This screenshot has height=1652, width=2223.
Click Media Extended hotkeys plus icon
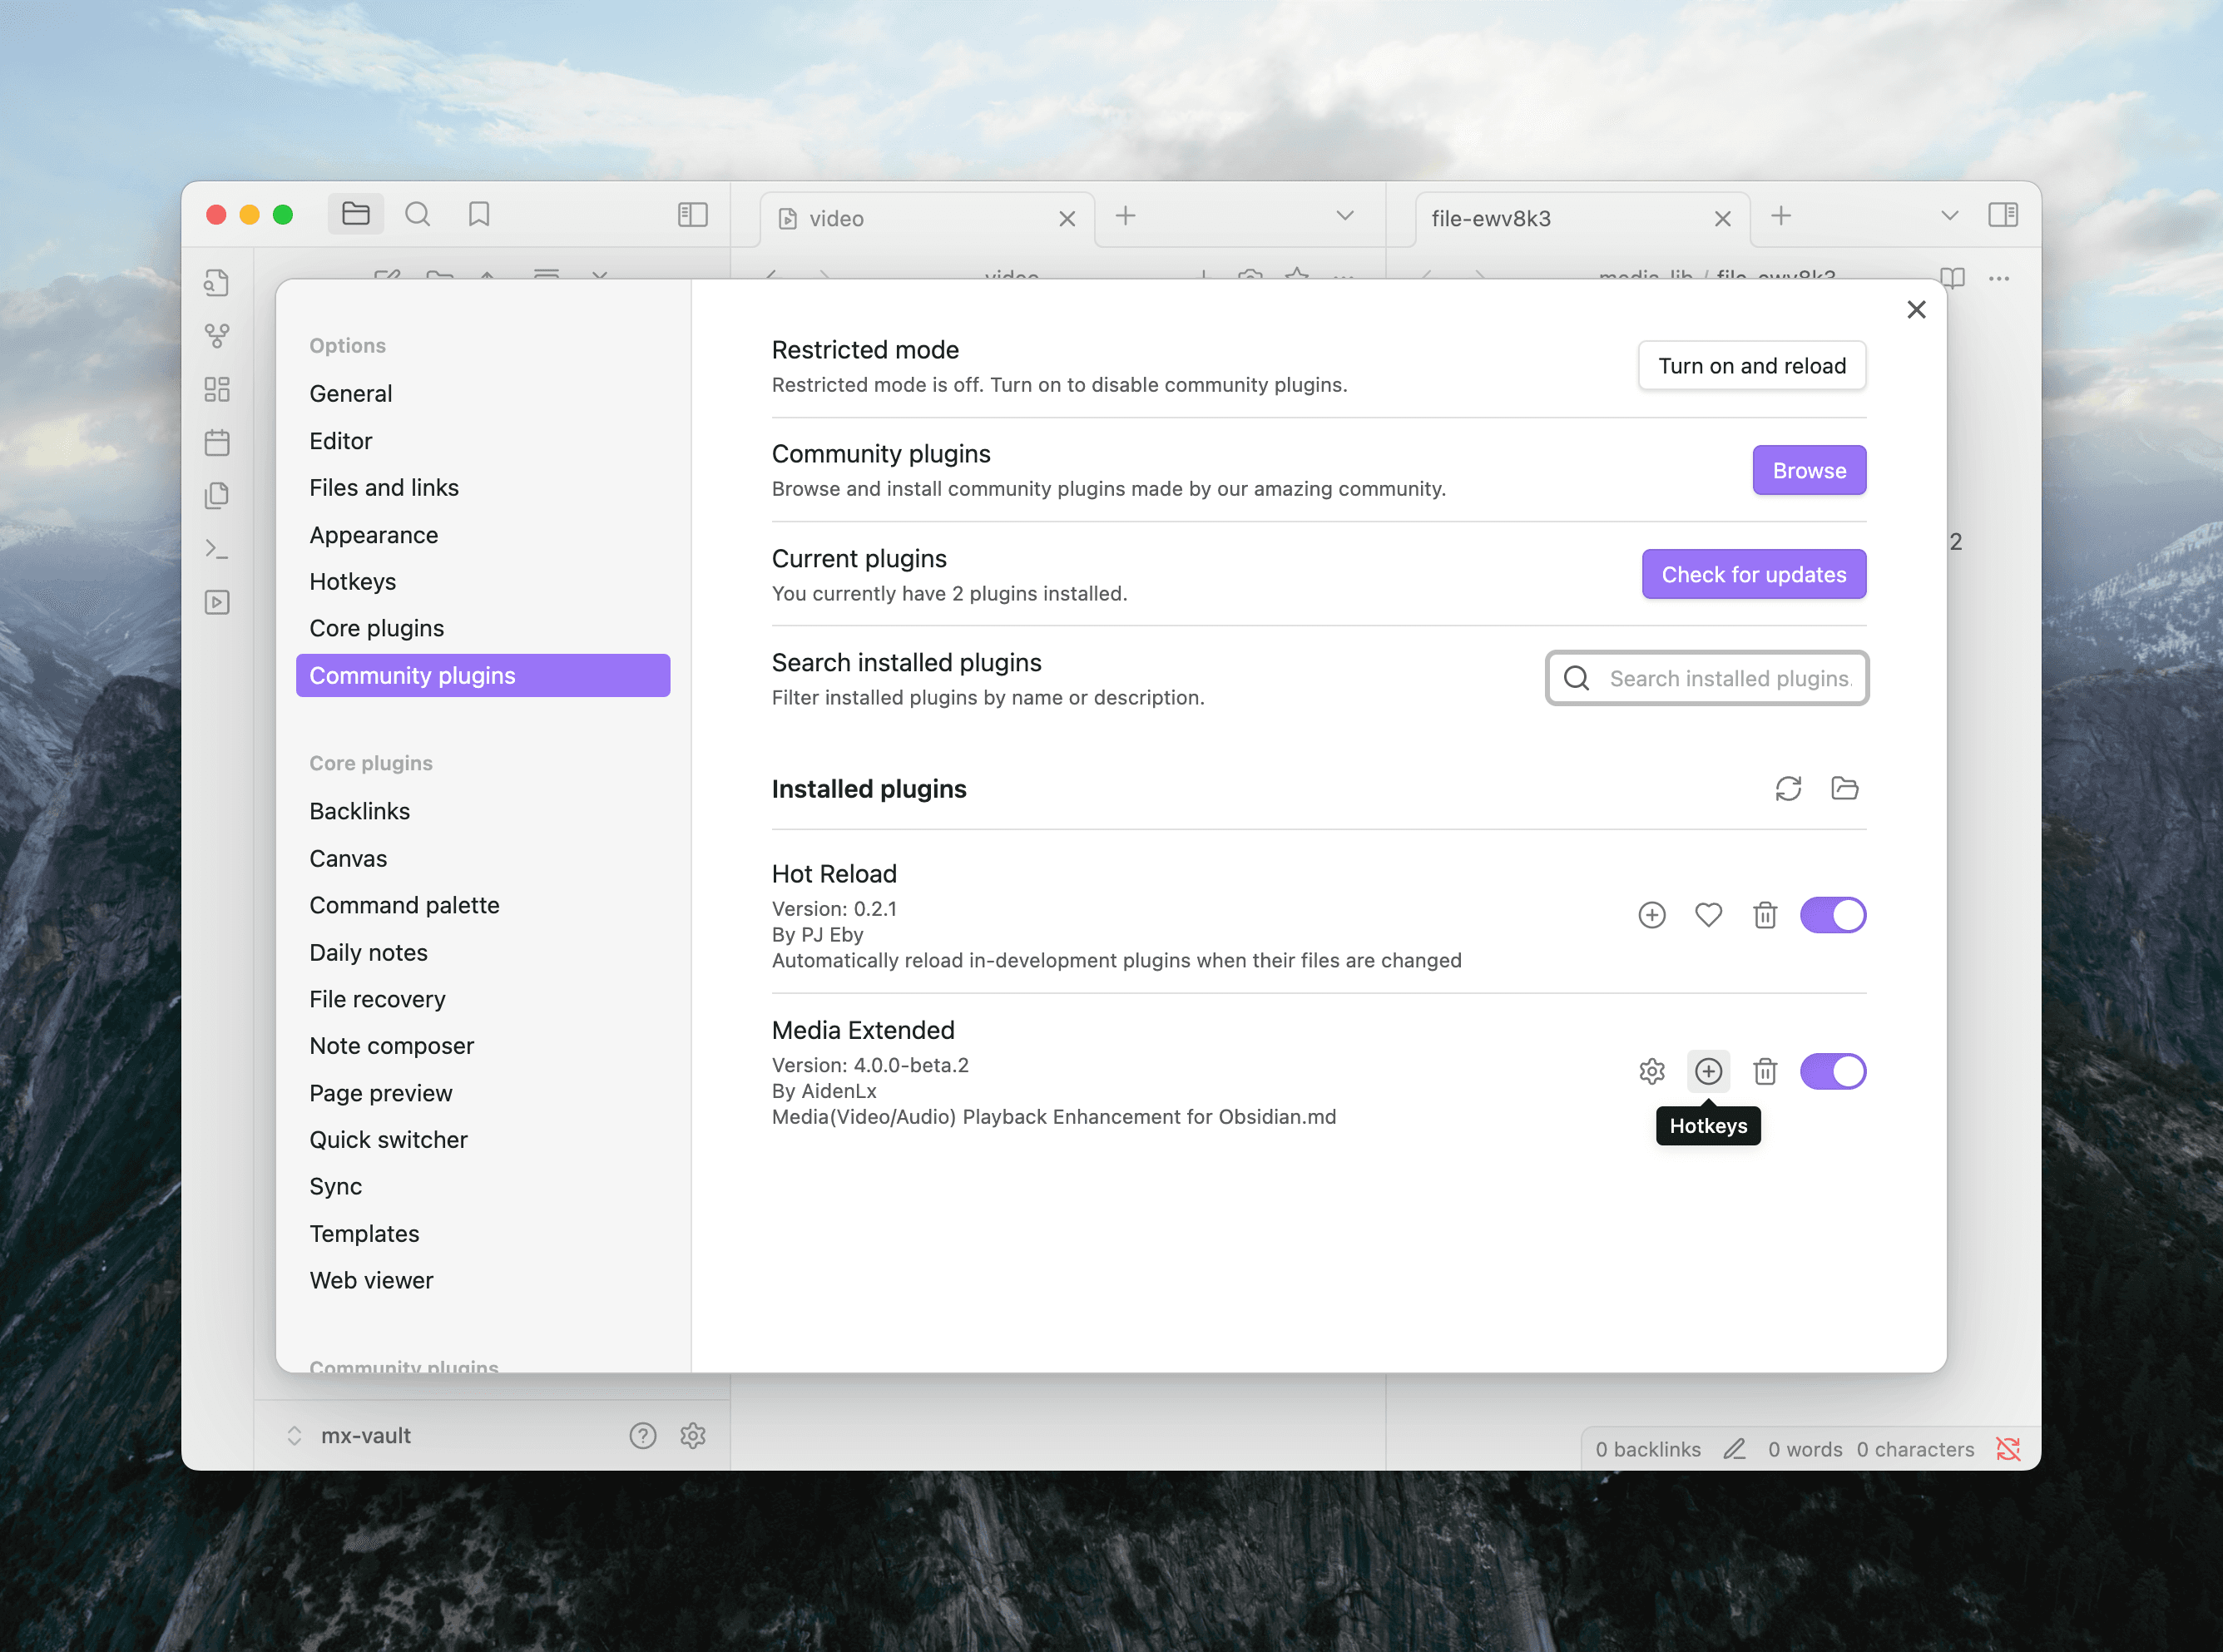(1708, 1071)
